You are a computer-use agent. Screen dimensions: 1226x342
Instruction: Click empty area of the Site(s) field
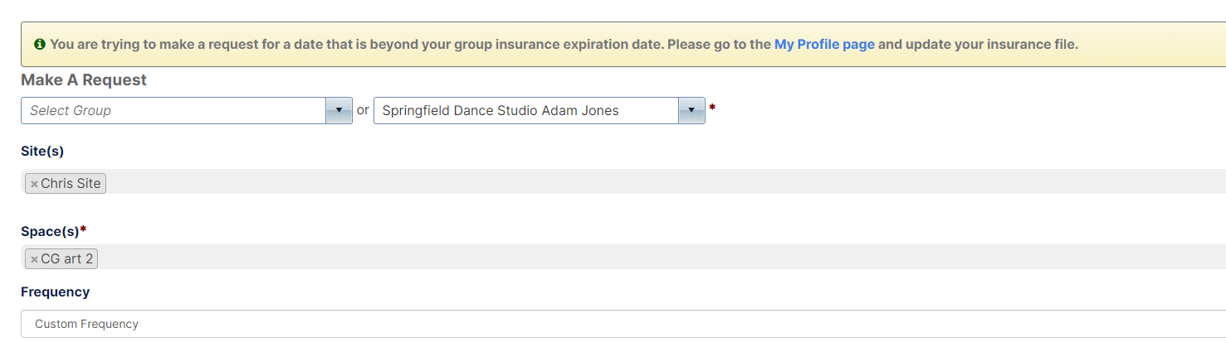coord(664,182)
